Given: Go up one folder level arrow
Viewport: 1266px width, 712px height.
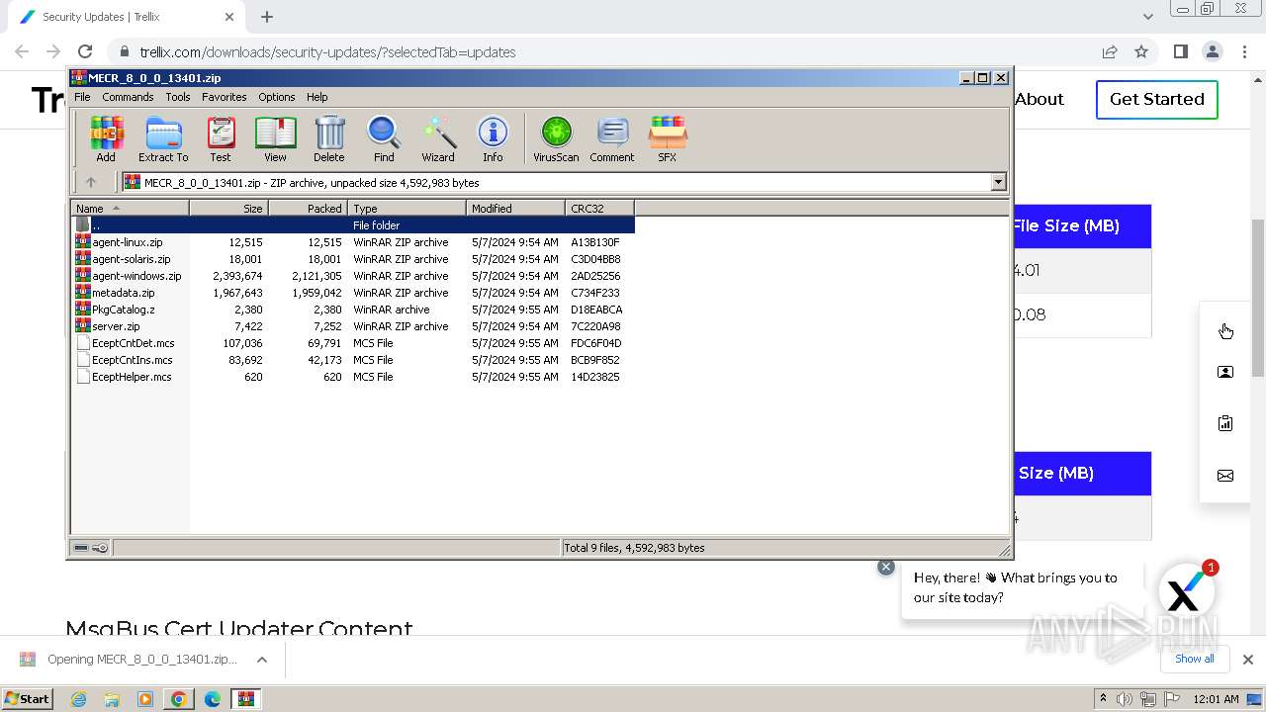Looking at the screenshot, I should click(91, 182).
